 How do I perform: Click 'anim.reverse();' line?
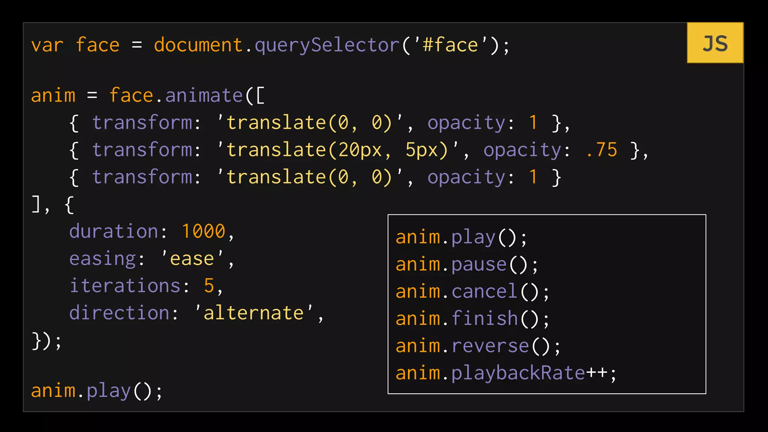coord(478,346)
